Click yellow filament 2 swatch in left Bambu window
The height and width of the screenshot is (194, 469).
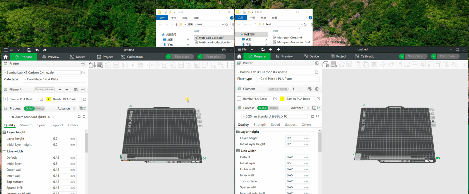click(x=48, y=99)
